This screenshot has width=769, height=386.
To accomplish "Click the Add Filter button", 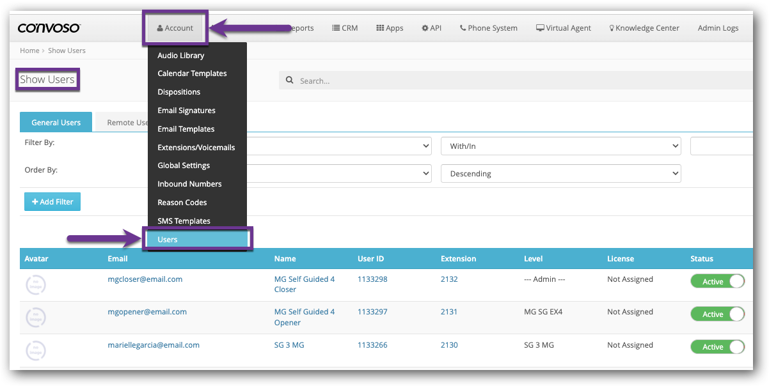I will tap(52, 202).
